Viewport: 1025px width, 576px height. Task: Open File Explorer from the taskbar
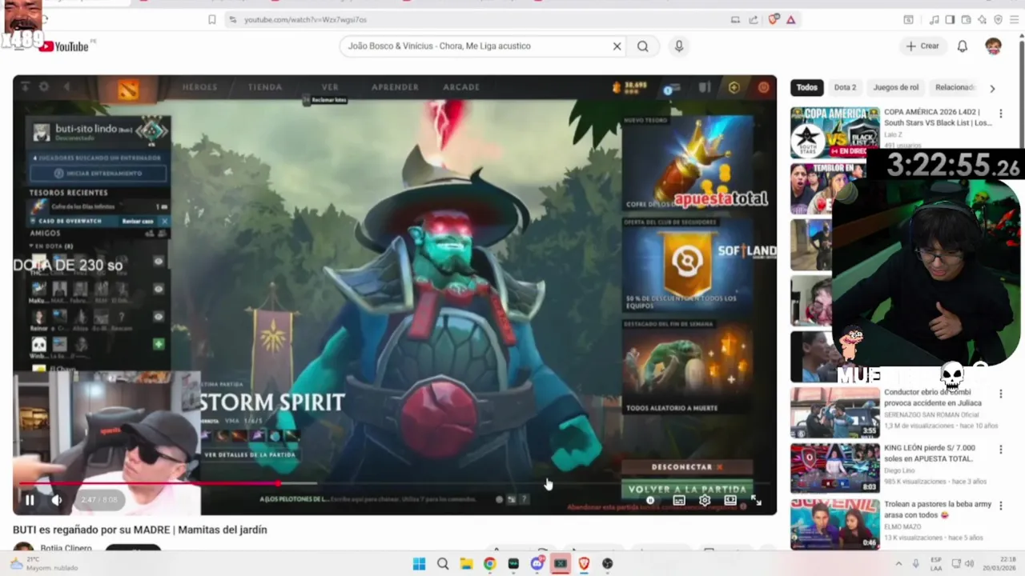pyautogui.click(x=466, y=564)
